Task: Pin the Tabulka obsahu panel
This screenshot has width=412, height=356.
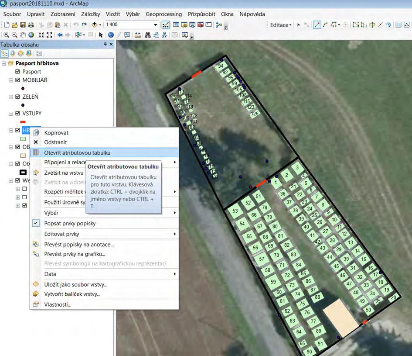Action: pyautogui.click(x=106, y=44)
